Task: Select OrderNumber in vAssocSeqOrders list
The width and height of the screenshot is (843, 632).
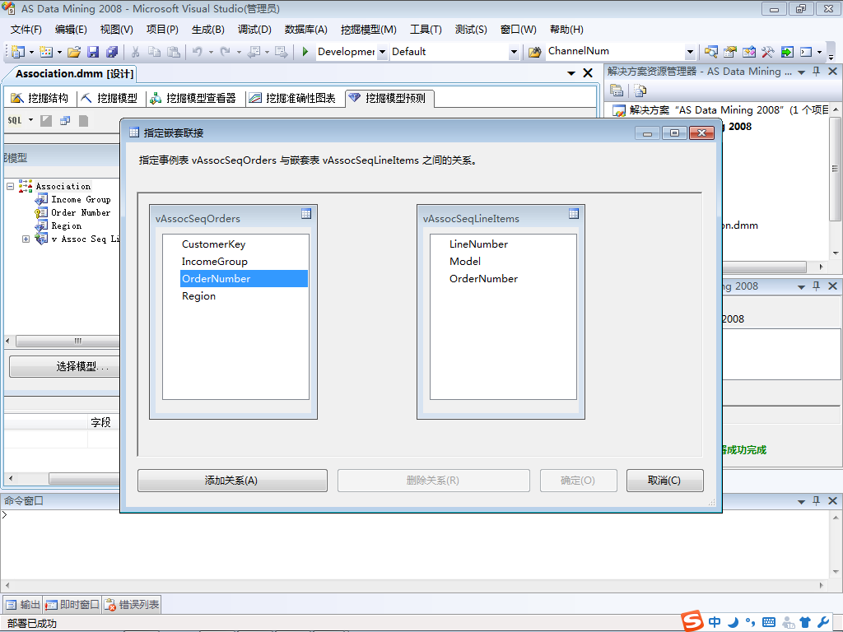Action: (x=244, y=278)
